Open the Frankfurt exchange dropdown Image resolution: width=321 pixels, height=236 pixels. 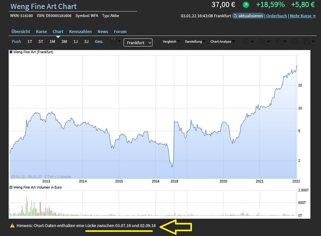(x=138, y=42)
